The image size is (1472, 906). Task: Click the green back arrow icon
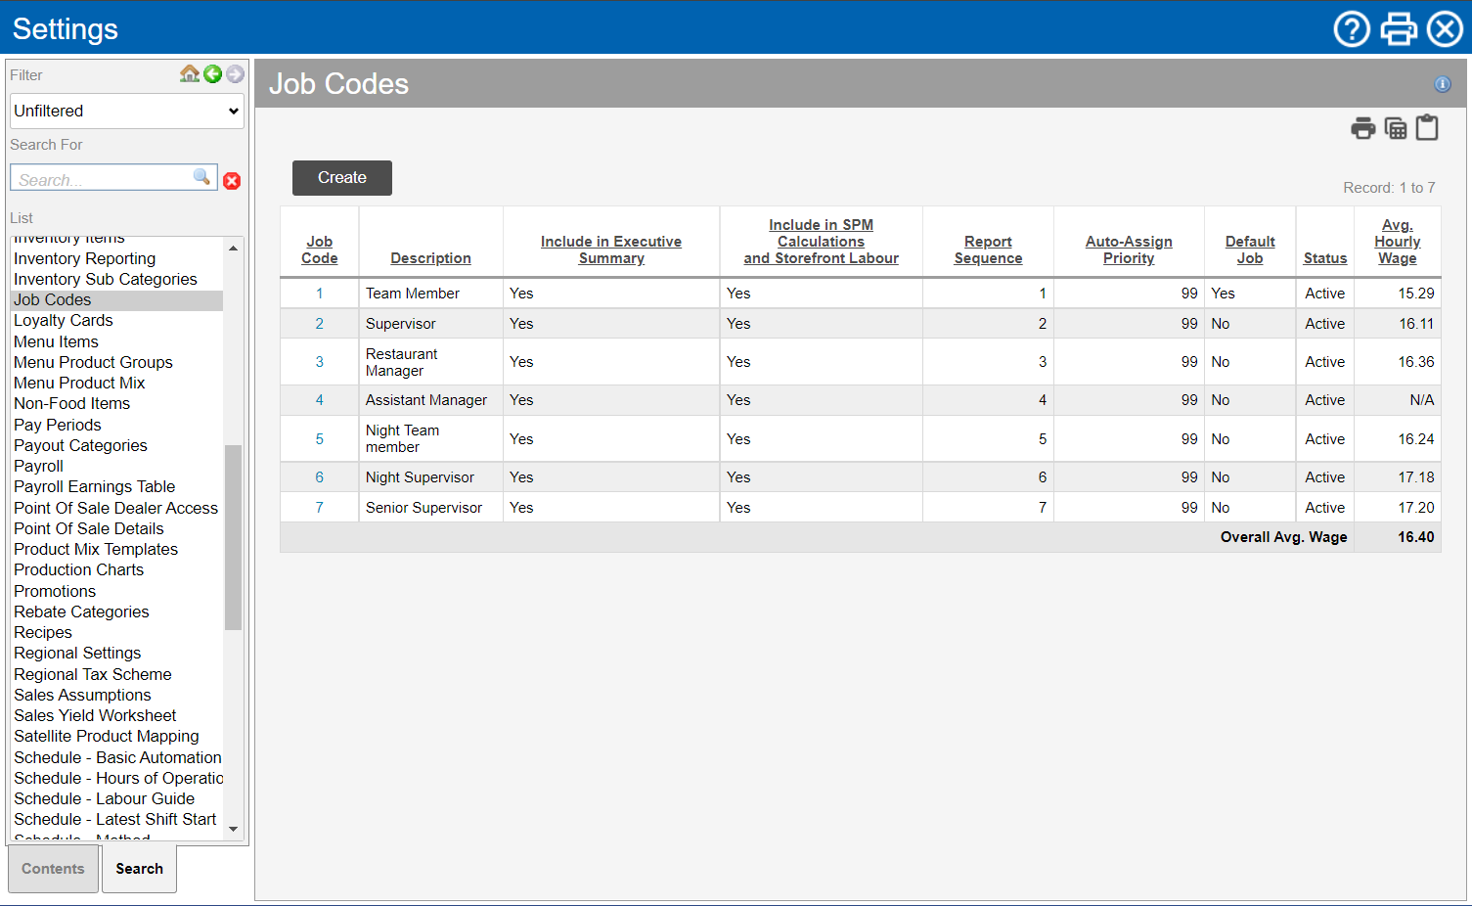coord(212,73)
